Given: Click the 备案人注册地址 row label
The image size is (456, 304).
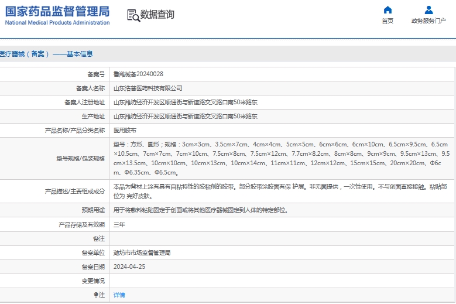Looking at the screenshot, I should tap(84, 102).
